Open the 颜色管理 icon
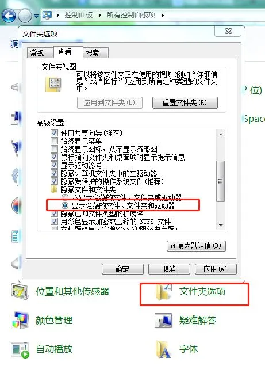Image resolution: width=265 pixels, height=377 pixels. (x=20, y=321)
